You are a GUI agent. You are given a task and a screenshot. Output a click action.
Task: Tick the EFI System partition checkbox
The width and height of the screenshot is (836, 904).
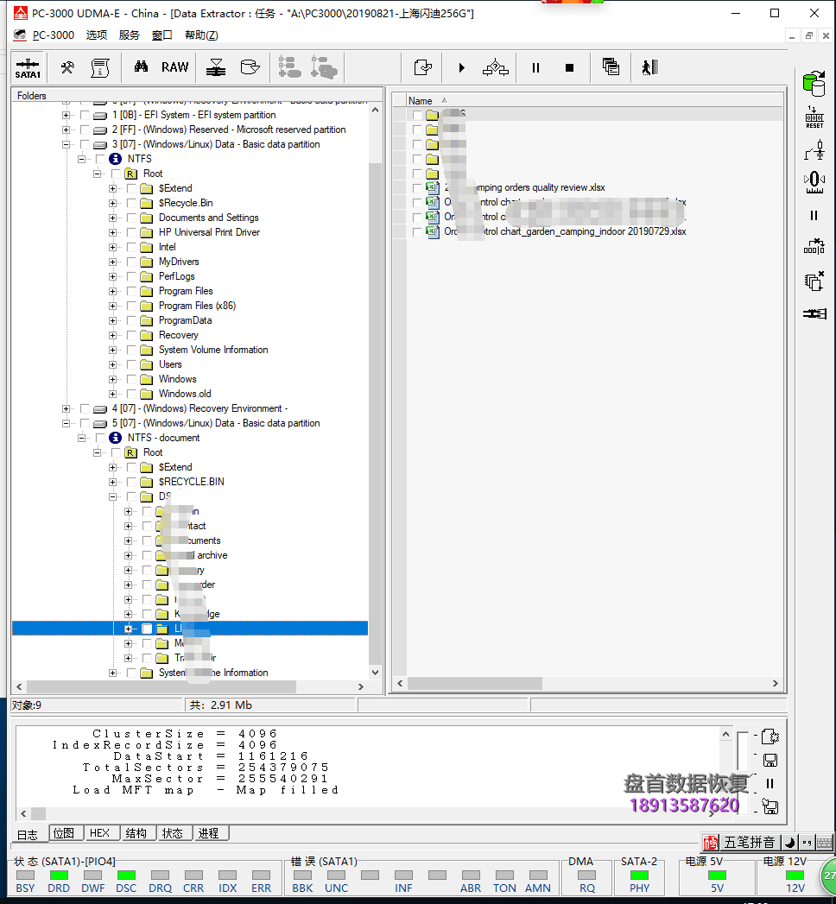[85, 116]
